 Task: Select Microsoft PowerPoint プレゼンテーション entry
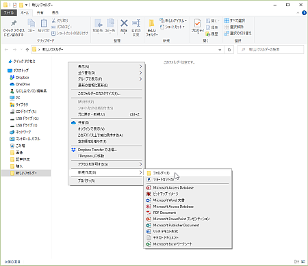coord(188,219)
